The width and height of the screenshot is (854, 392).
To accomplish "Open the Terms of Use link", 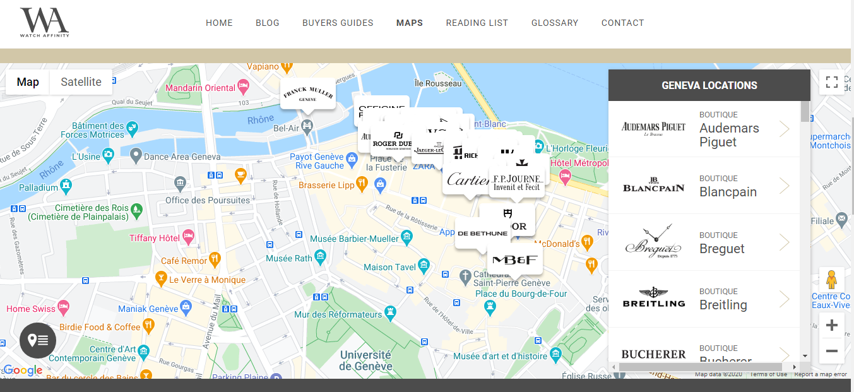I will click(x=769, y=374).
